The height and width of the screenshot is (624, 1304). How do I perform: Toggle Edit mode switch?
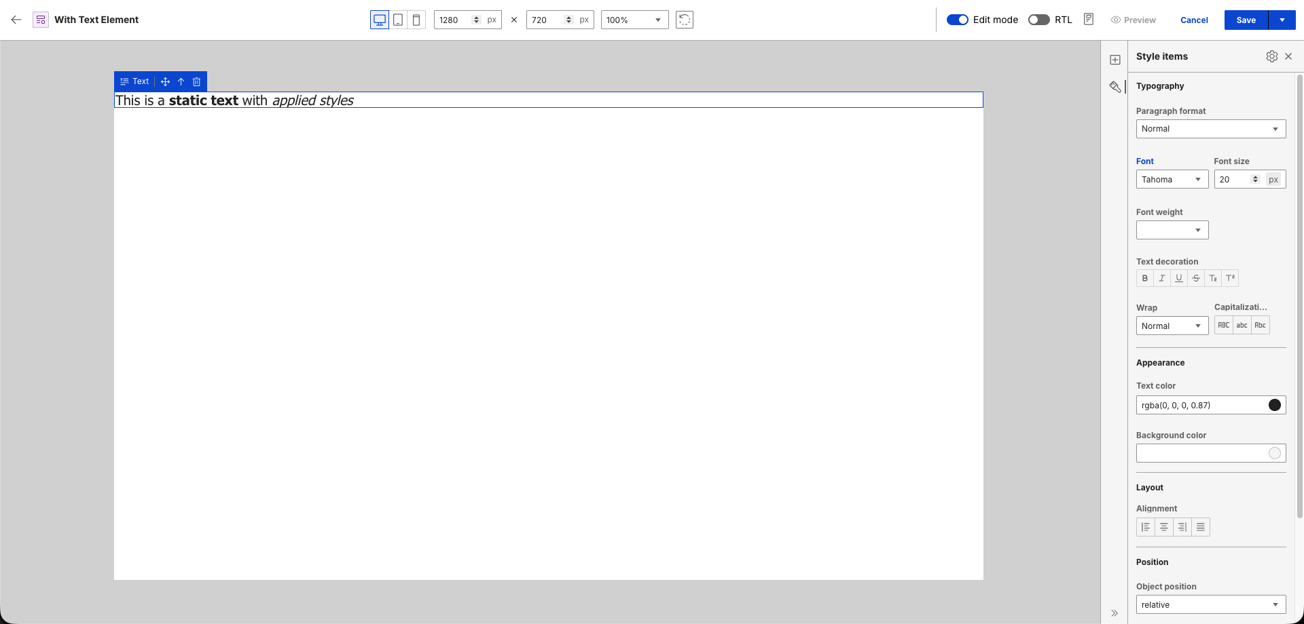tap(958, 20)
